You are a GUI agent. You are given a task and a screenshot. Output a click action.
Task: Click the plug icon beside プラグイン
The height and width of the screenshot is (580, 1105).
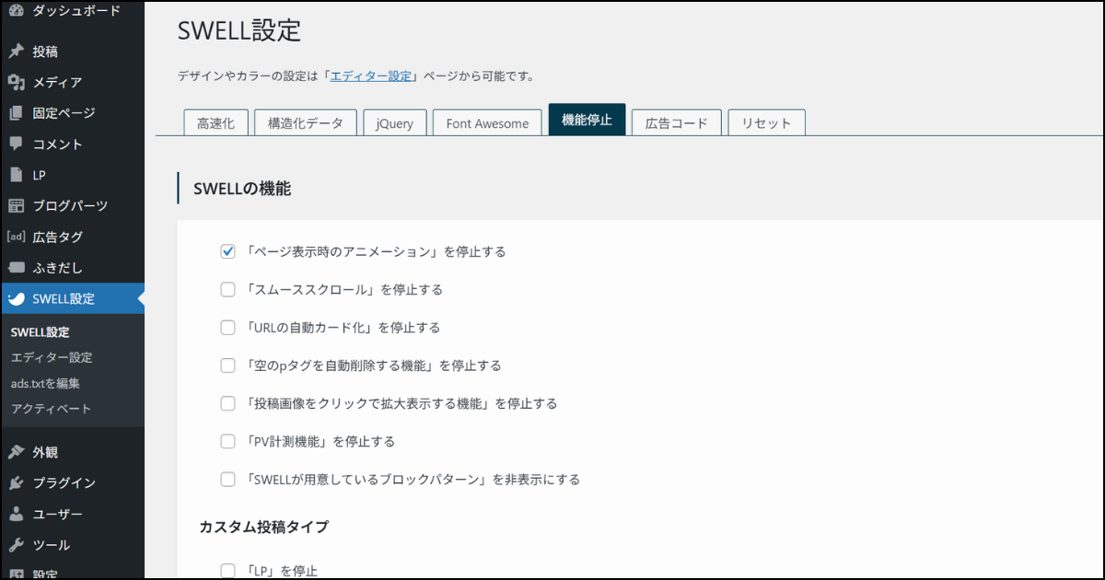pyautogui.click(x=16, y=482)
